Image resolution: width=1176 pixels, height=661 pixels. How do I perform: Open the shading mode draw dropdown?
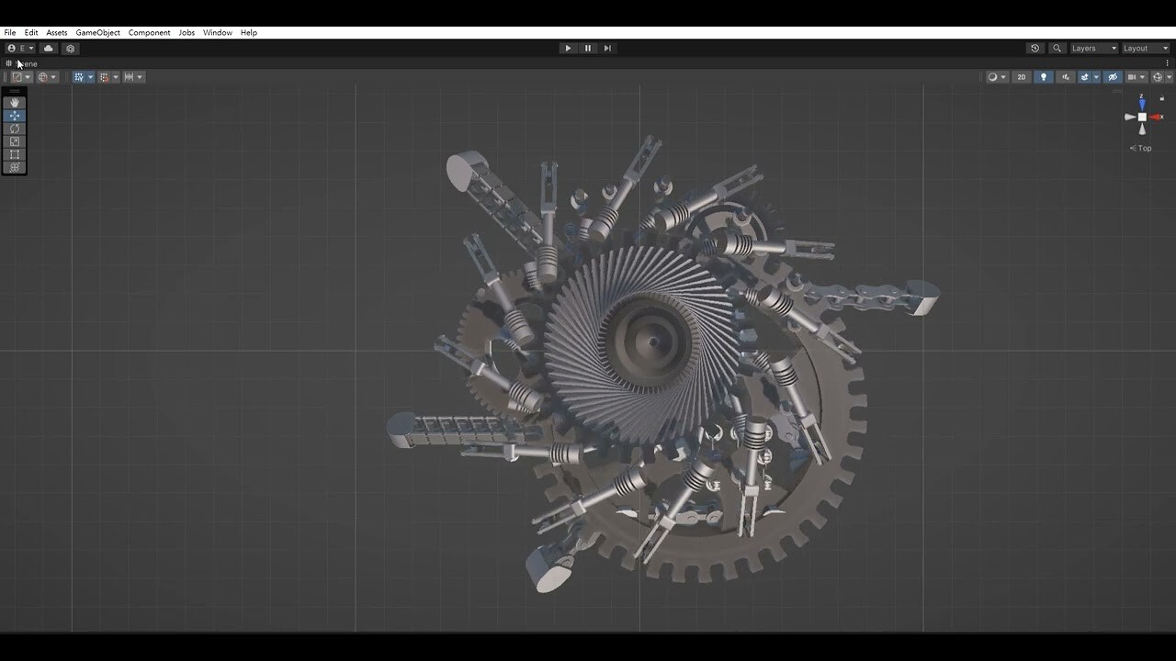1002,77
